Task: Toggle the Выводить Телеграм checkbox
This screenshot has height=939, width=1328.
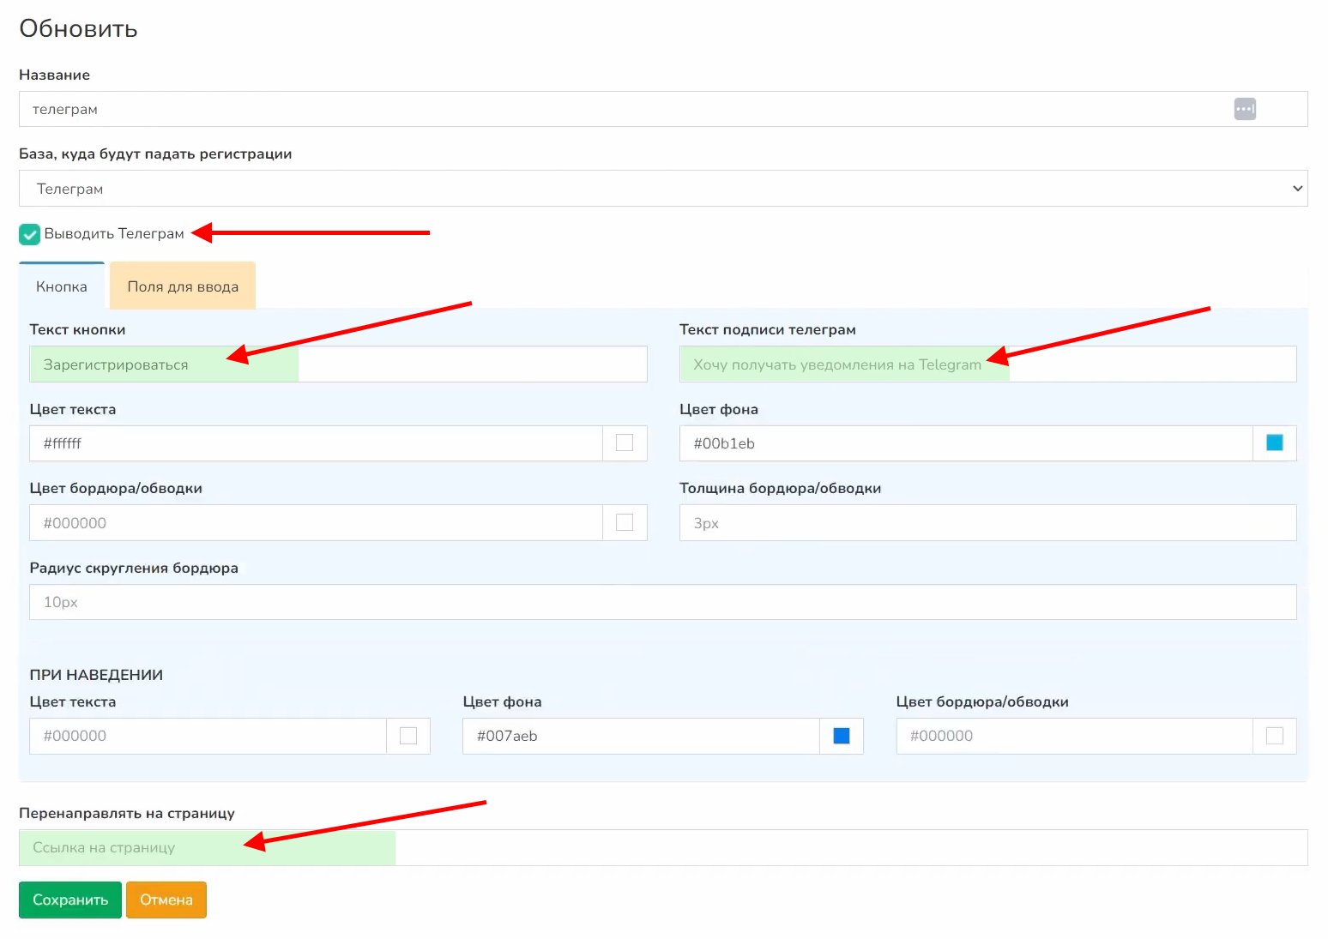Action: (30, 234)
